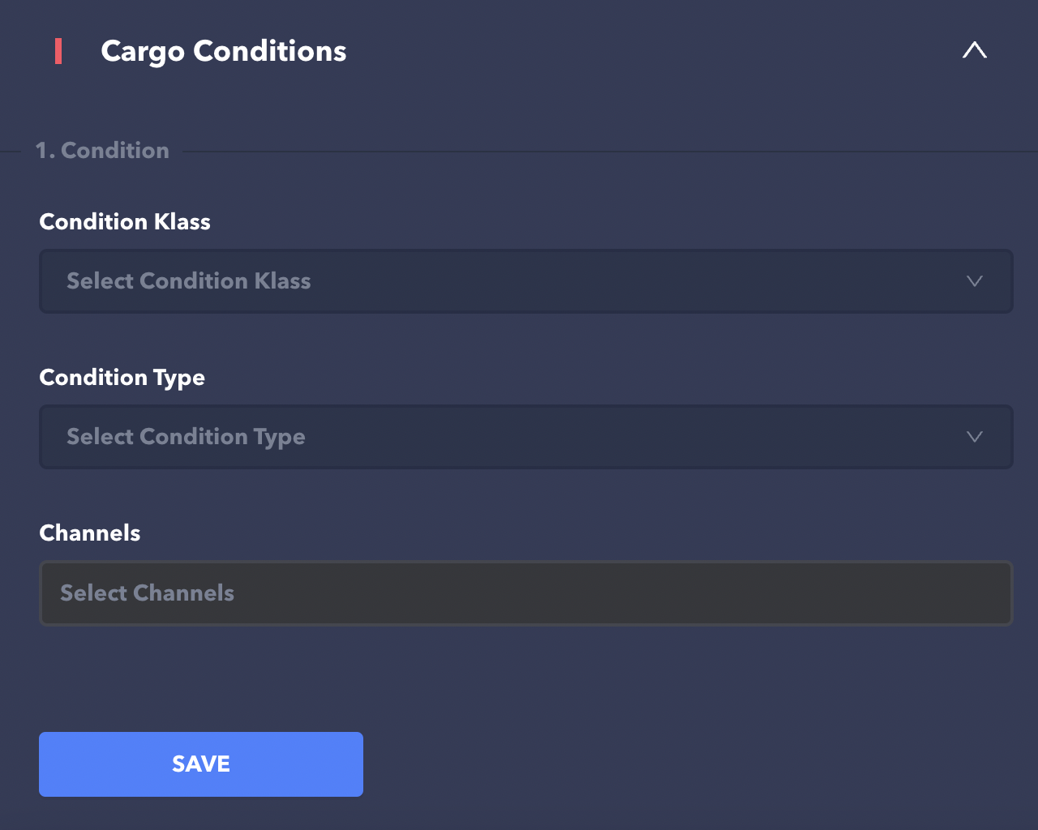Click the Condition Type dropdown arrow icon

[974, 437]
